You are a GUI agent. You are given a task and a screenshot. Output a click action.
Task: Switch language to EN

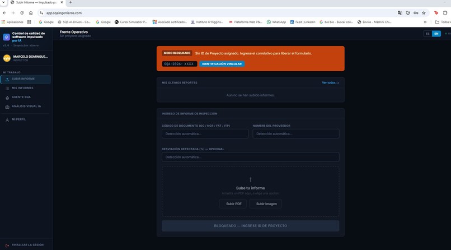click(x=436, y=34)
